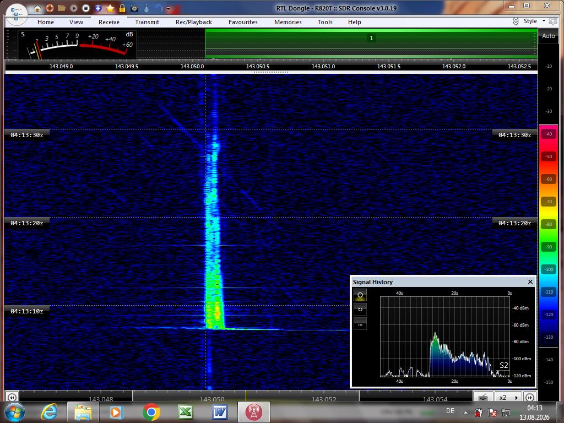This screenshot has width=564, height=423.
Task: Click the right arrow on the frequency bar
Action: click(530, 397)
